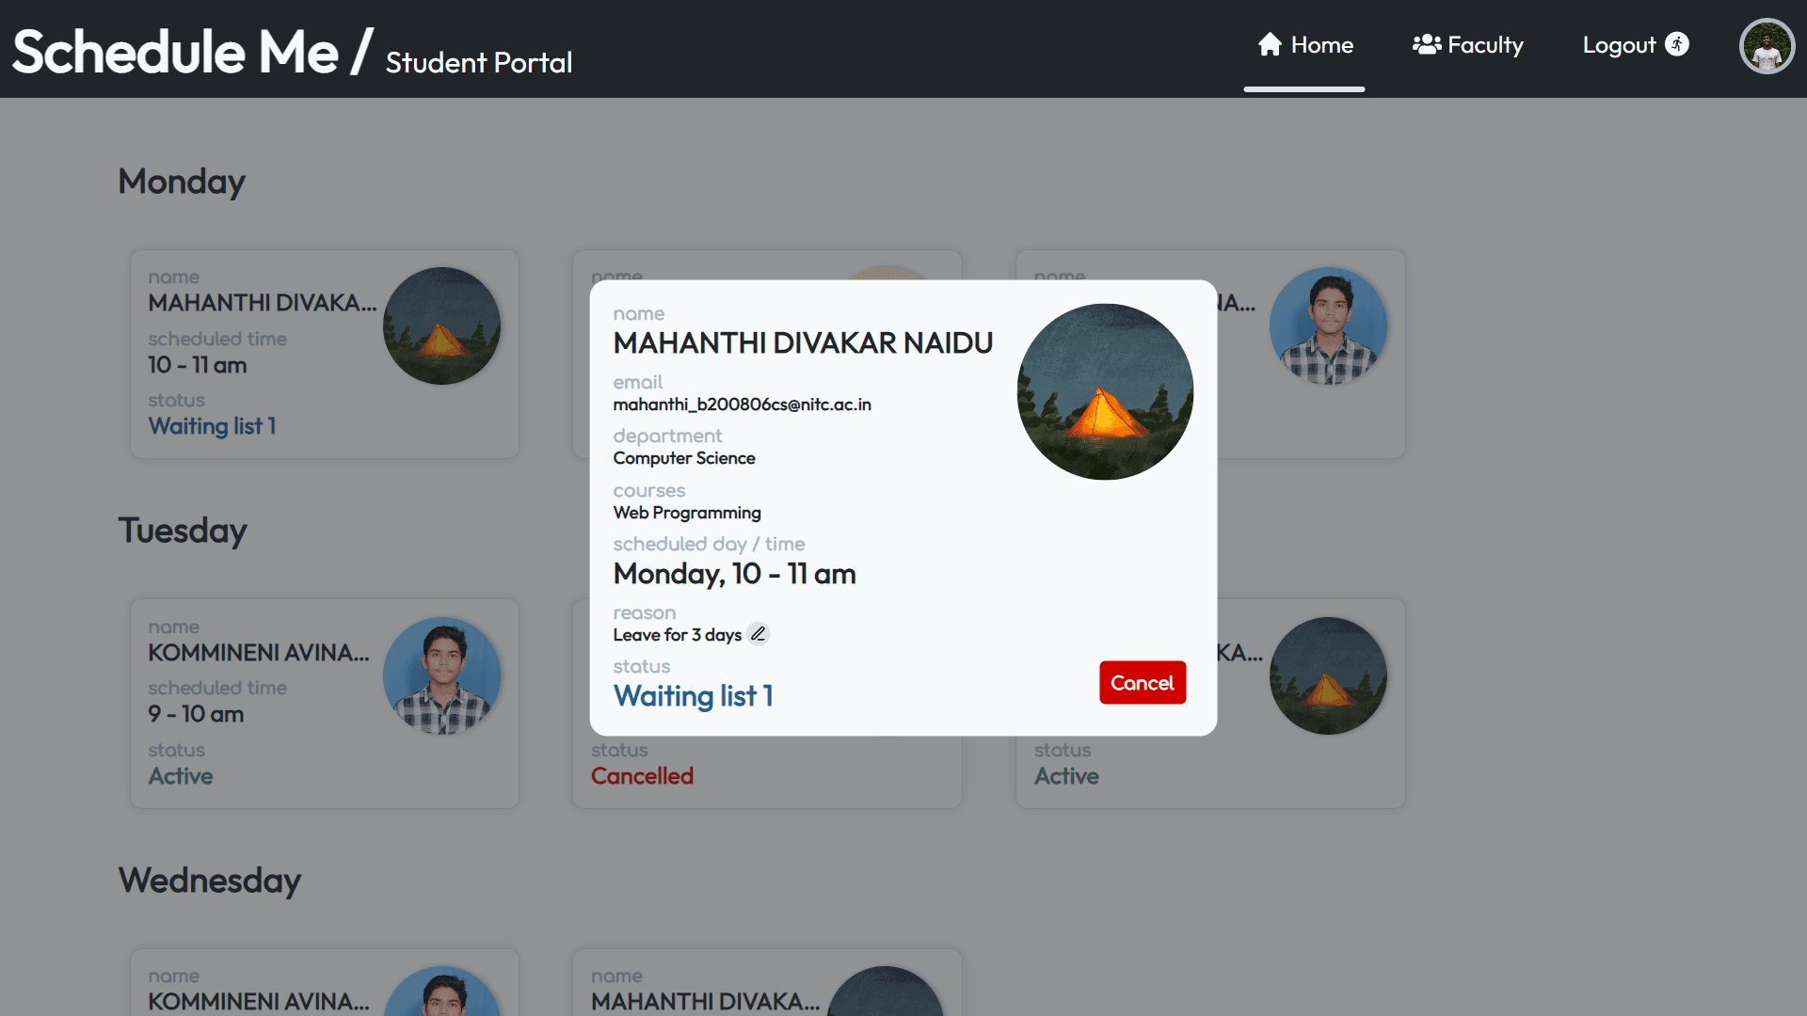The image size is (1807, 1016).
Task: Click the email mahanthi_b200806cs@nitc.ac.in
Action: point(742,405)
